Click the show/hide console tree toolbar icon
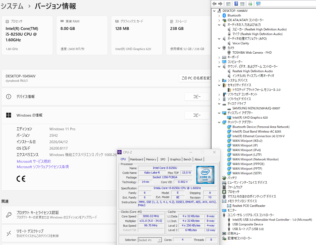The height and width of the screenshot is (245, 316). (228, 4)
